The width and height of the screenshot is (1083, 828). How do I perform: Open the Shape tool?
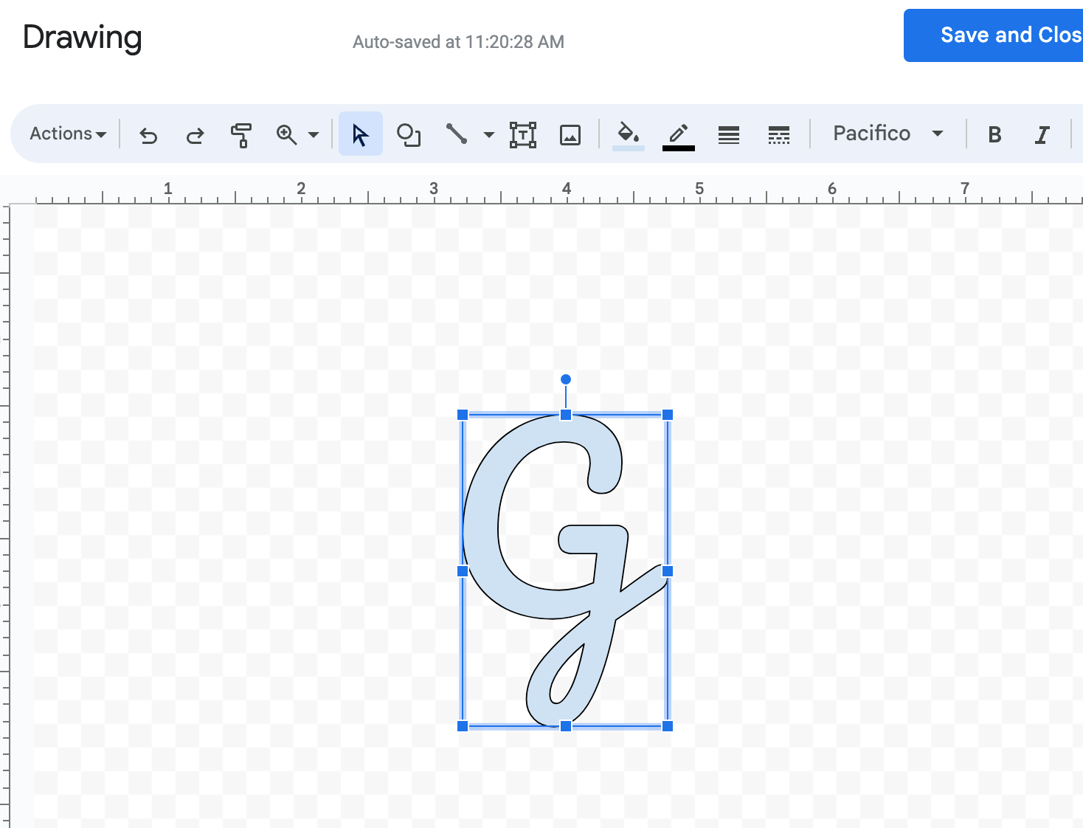click(408, 135)
